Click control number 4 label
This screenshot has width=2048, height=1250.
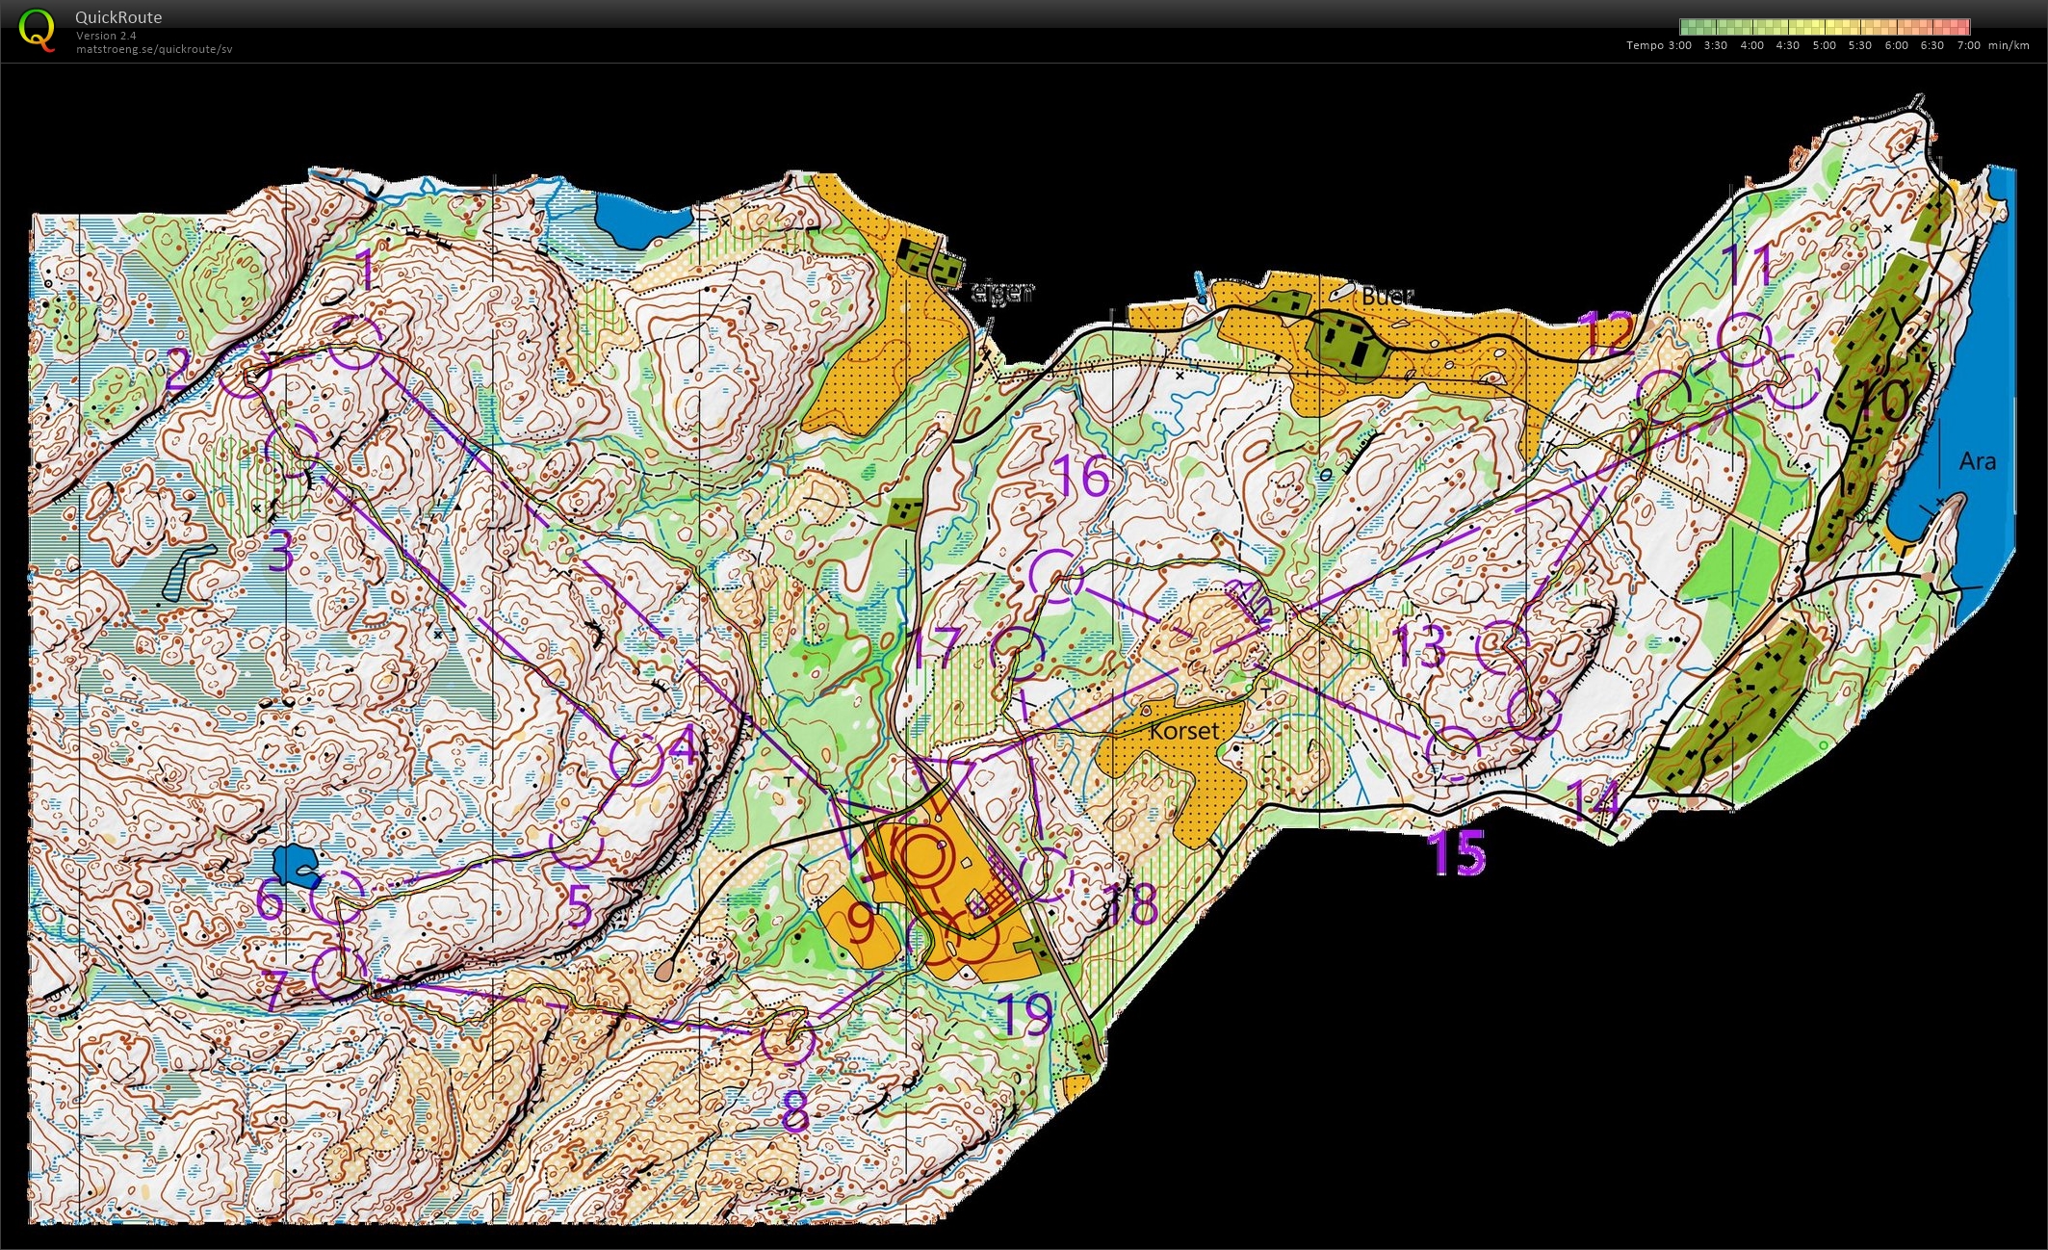(683, 745)
